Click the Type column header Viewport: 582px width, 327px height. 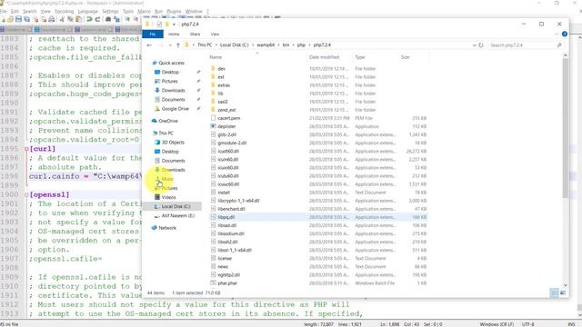tap(360, 57)
